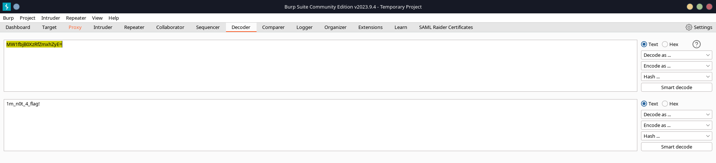
Task: Click the top Smart decode button
Action: [676, 87]
